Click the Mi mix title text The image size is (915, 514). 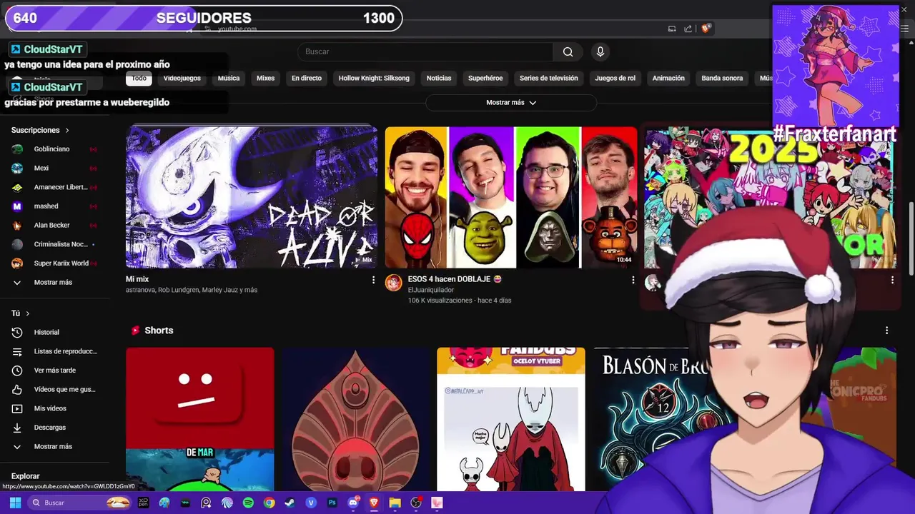pyautogui.click(x=137, y=279)
